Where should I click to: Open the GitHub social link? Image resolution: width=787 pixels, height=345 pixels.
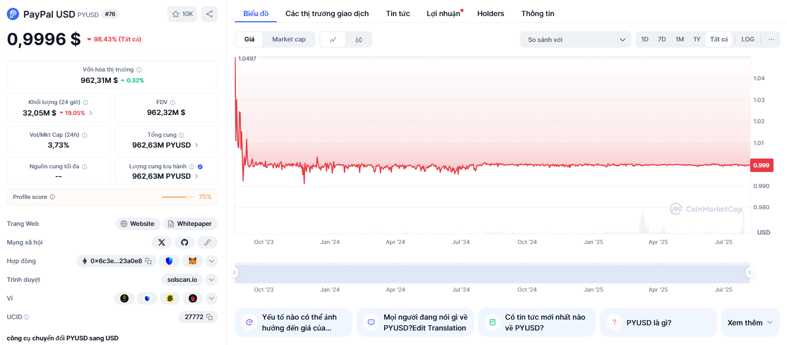click(185, 242)
